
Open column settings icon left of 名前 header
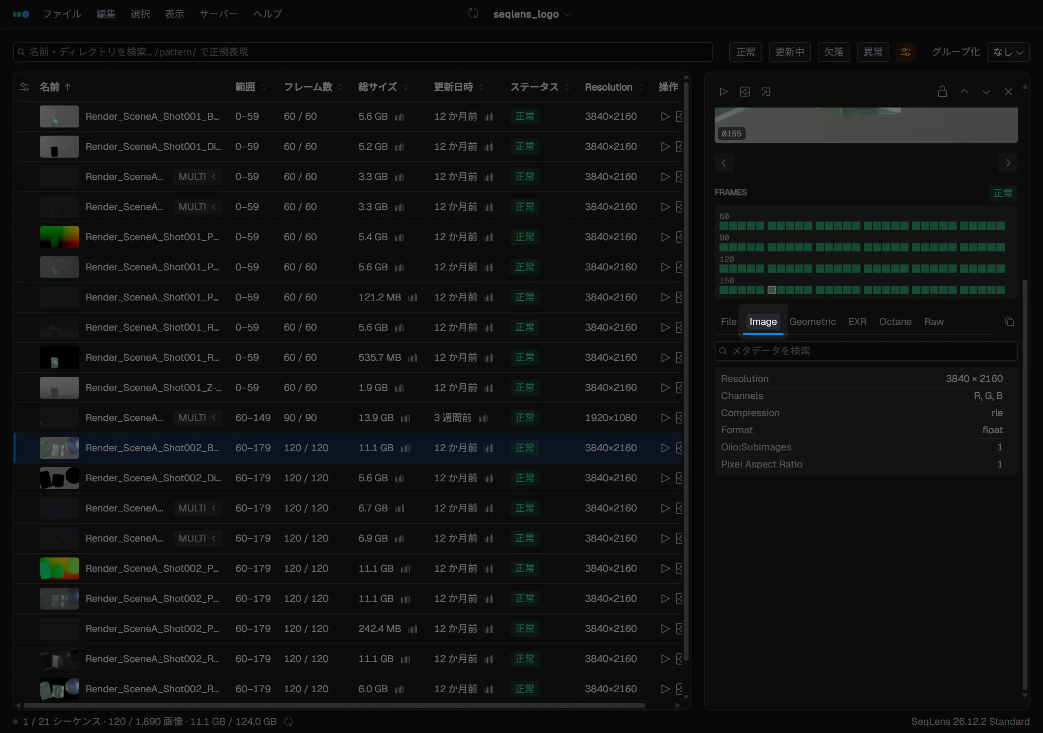coord(24,87)
